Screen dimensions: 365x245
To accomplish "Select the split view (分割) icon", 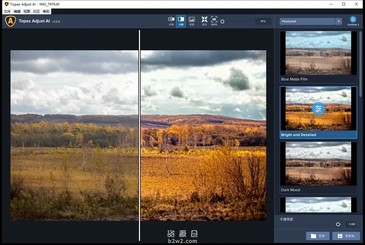I will tap(181, 21).
